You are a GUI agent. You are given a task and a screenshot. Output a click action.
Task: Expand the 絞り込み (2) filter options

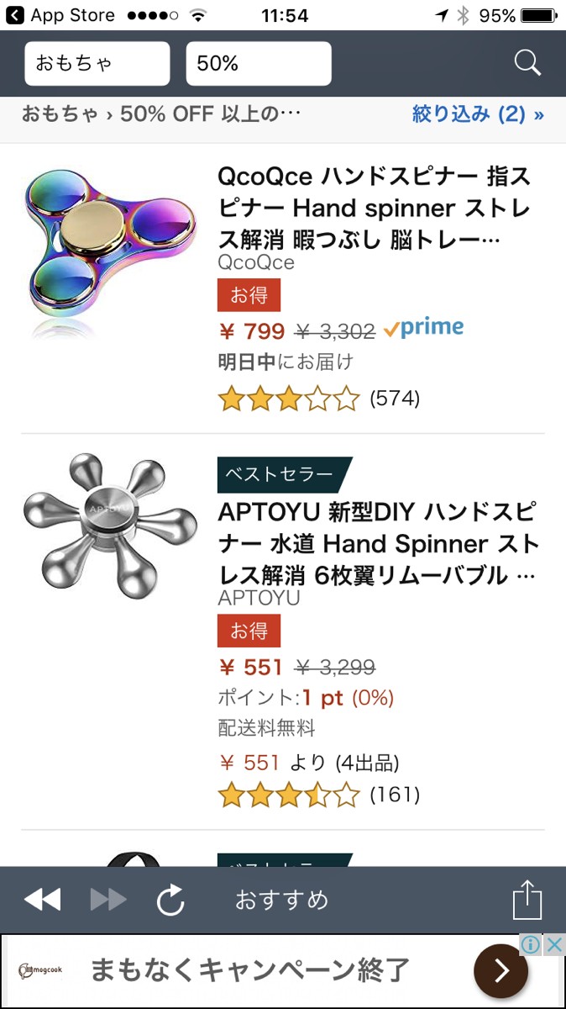(478, 114)
